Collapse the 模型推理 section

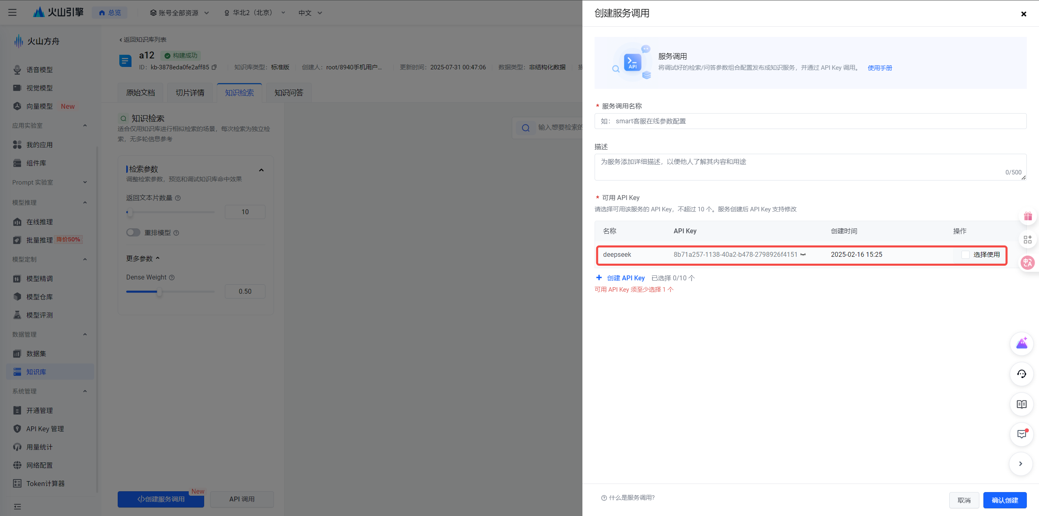point(85,202)
